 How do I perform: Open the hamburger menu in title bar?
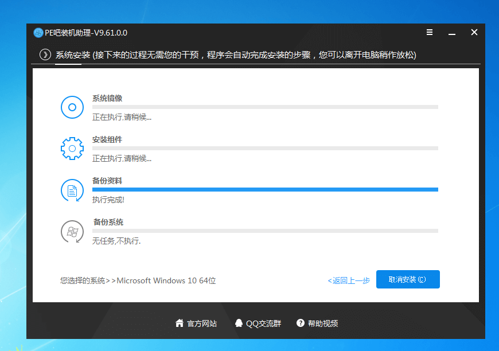(x=429, y=32)
